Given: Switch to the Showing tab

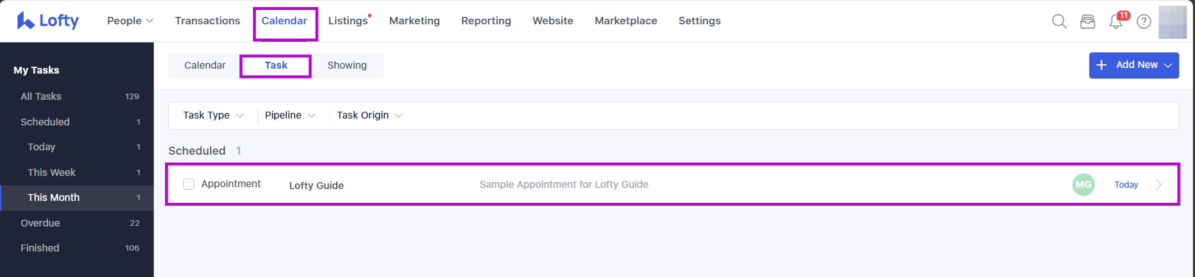Looking at the screenshot, I should click(347, 66).
